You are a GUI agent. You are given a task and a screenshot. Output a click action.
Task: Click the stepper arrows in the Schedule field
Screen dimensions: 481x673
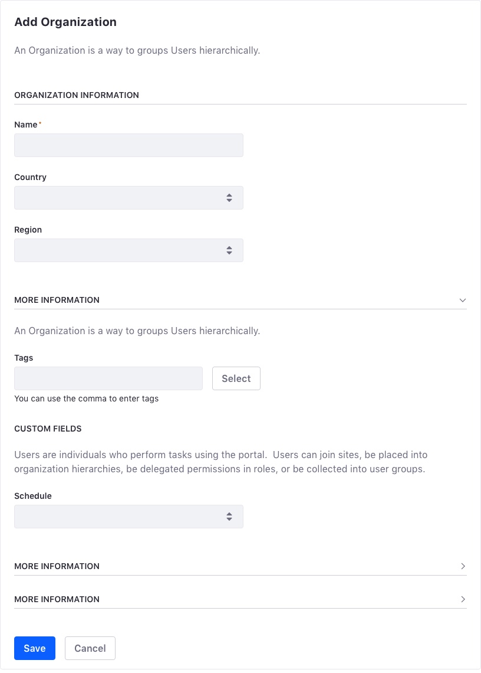coord(229,517)
